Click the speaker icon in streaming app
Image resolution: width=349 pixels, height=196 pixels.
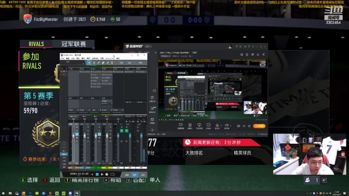tap(226, 125)
